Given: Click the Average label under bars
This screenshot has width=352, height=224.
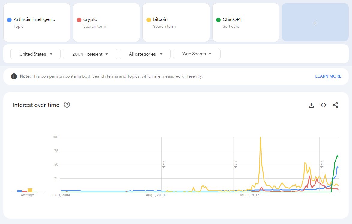Looking at the screenshot, I should click(x=27, y=195).
